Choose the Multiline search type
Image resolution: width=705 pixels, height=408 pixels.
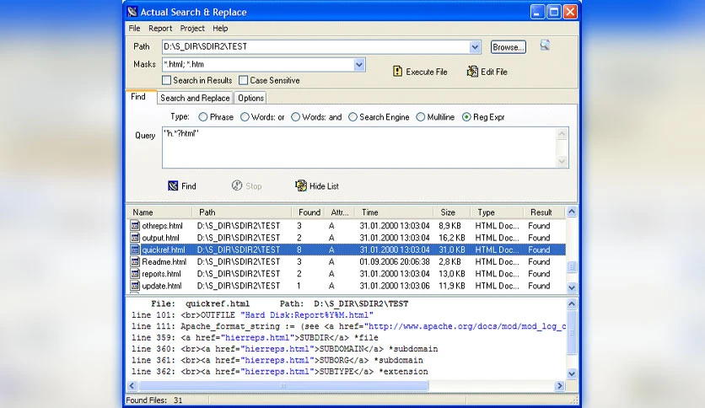click(421, 117)
